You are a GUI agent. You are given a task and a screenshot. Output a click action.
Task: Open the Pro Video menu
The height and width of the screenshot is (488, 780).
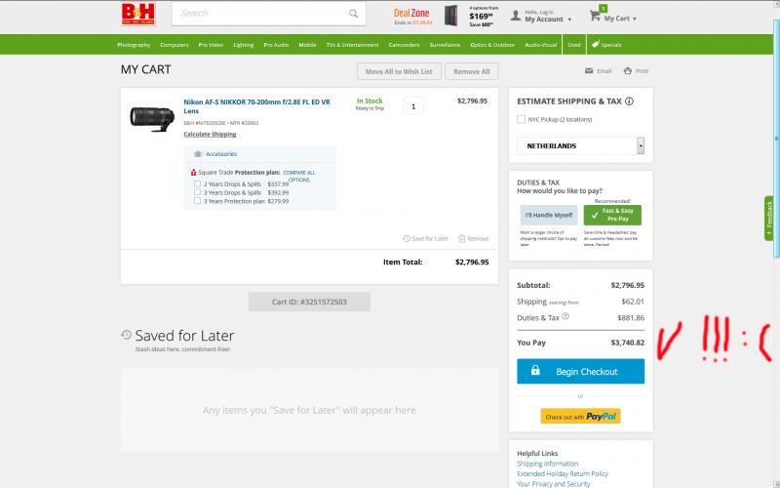[x=211, y=45]
